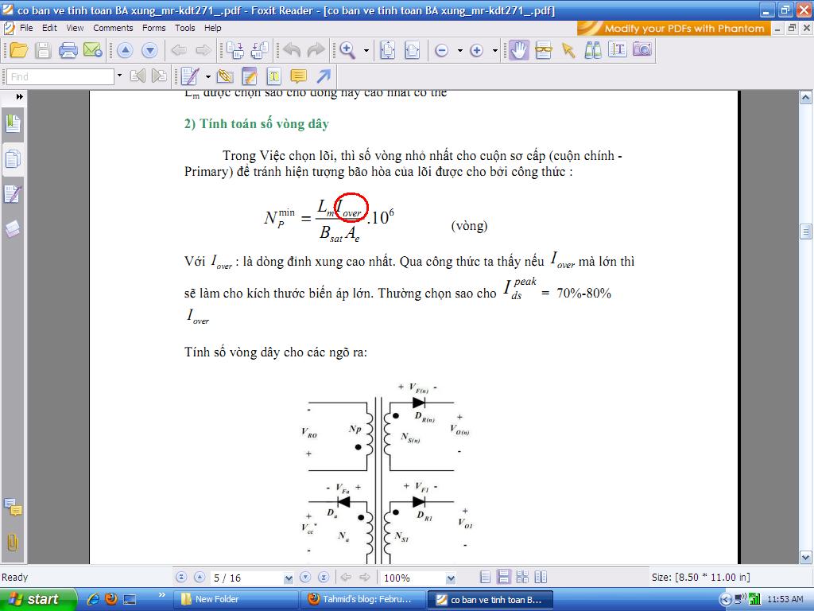Open the zoom level 100% dropdown
Screen dimensions: 814x611
pos(451,578)
